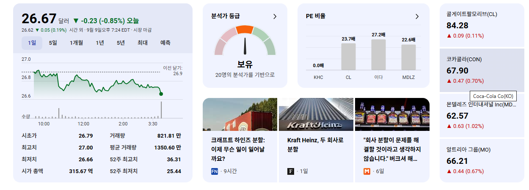Image resolution: width=529 pixels, height=190 pixels.
Task: Click the 수량 volume chart label
Action: coord(26,116)
